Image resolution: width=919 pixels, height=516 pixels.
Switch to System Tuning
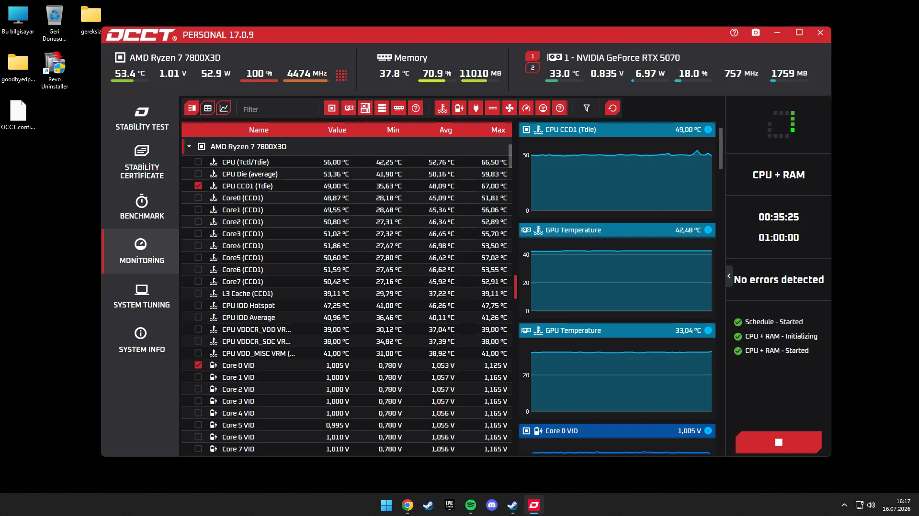point(142,296)
